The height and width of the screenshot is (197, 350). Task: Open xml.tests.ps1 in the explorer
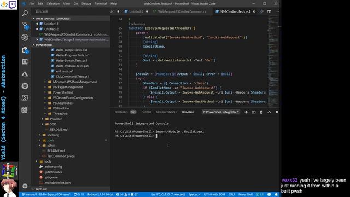(65, 71)
